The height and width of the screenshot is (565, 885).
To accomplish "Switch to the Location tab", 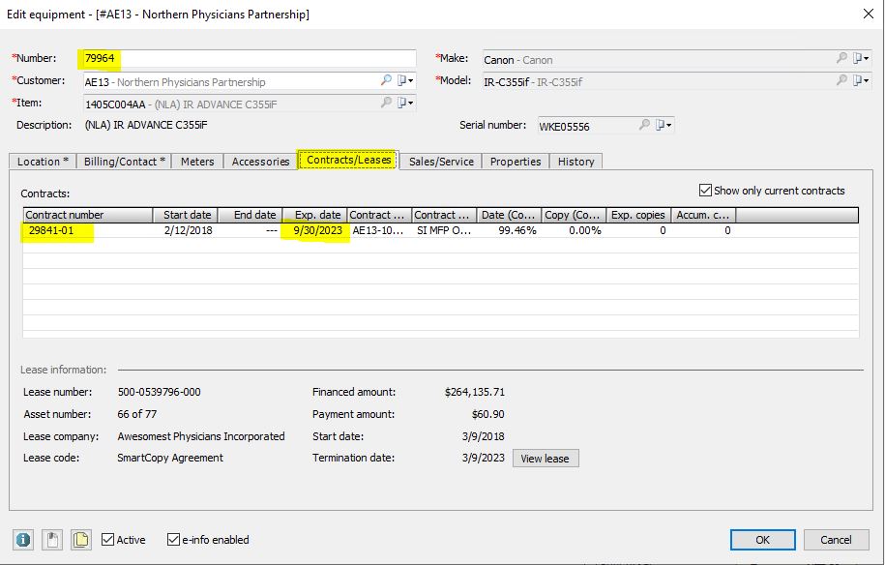I will (x=43, y=162).
